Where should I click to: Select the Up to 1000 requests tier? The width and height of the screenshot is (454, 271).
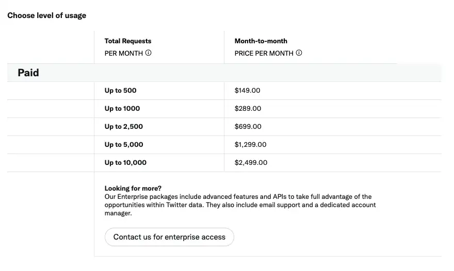[x=122, y=109]
